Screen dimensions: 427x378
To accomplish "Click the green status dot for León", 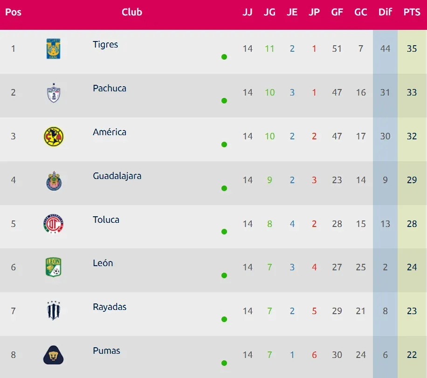I will [x=224, y=275].
